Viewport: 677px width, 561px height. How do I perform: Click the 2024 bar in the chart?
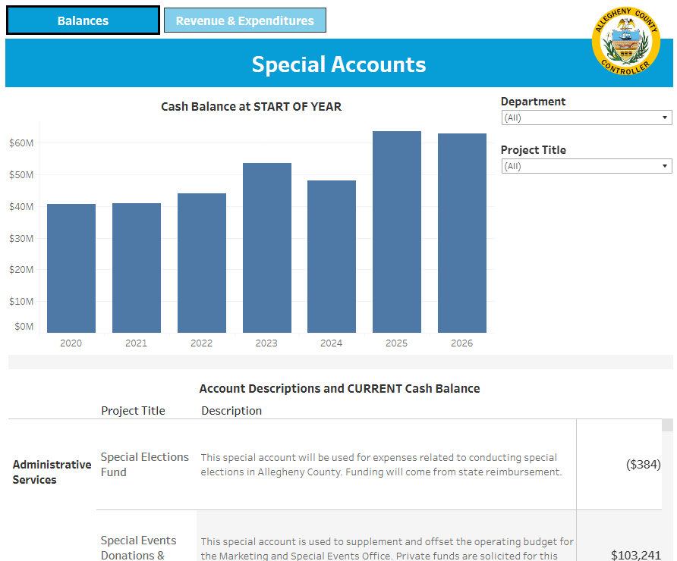coord(332,256)
